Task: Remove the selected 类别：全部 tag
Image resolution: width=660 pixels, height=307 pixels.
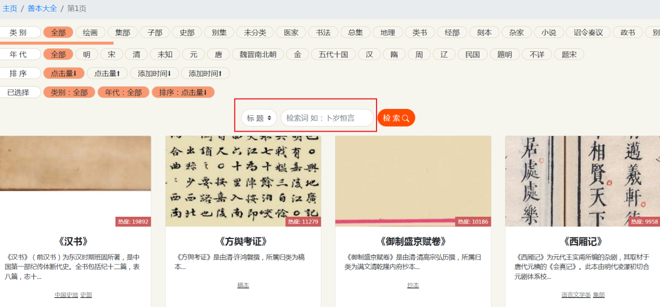Action: click(69, 92)
